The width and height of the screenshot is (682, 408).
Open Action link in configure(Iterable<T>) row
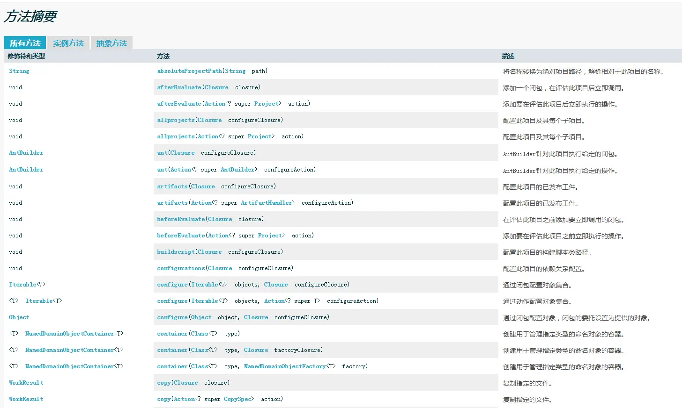274,301
